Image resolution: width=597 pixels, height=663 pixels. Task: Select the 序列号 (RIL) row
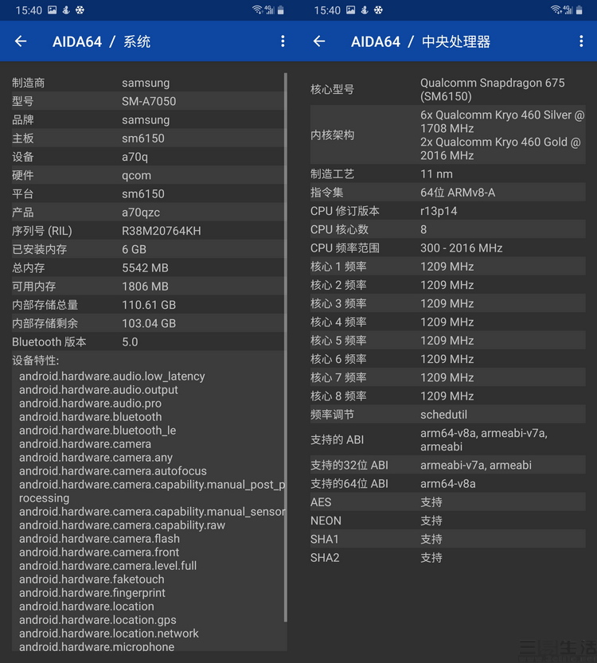click(x=148, y=231)
